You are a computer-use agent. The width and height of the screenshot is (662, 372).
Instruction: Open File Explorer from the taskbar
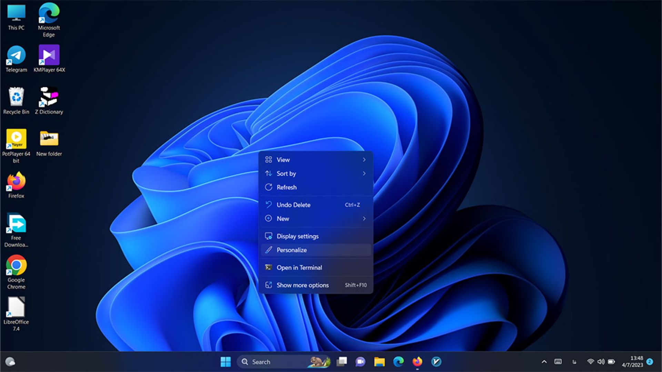[x=379, y=362]
